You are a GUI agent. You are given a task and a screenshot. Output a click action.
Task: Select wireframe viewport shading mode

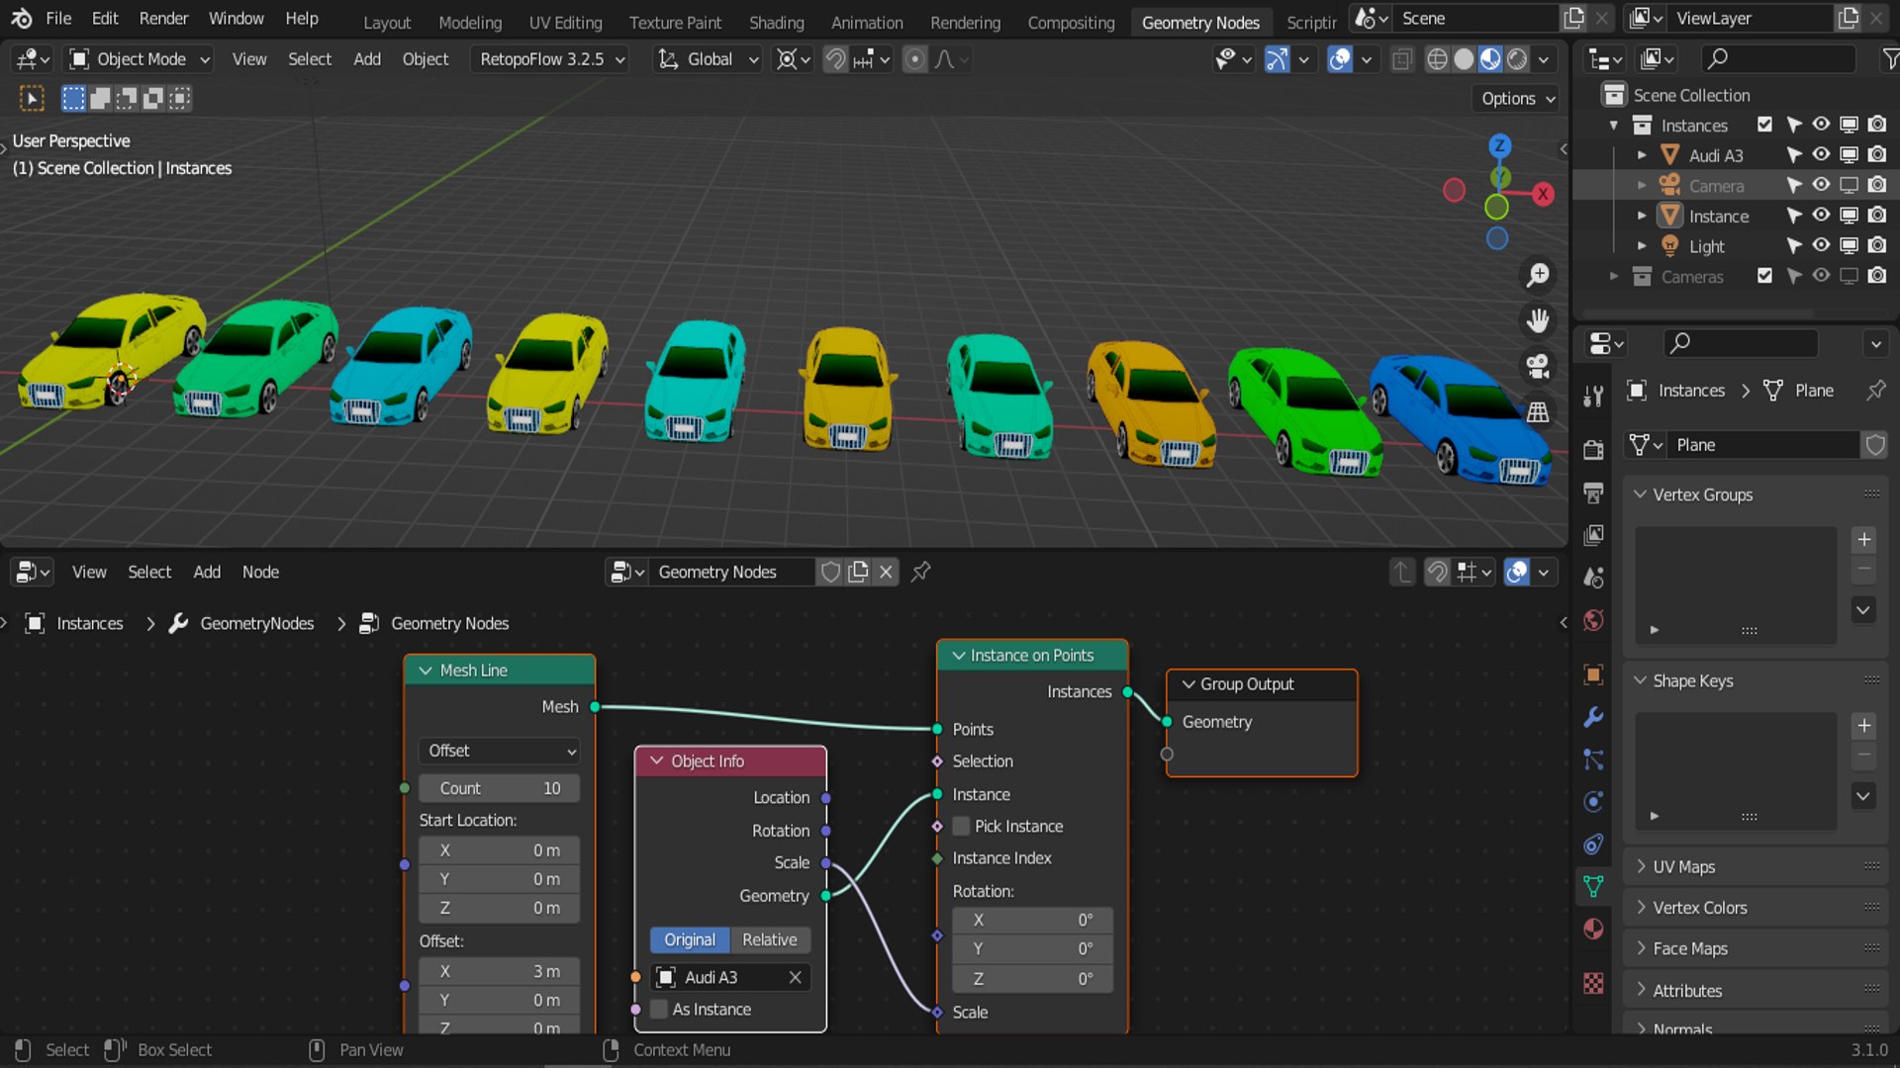(1437, 59)
